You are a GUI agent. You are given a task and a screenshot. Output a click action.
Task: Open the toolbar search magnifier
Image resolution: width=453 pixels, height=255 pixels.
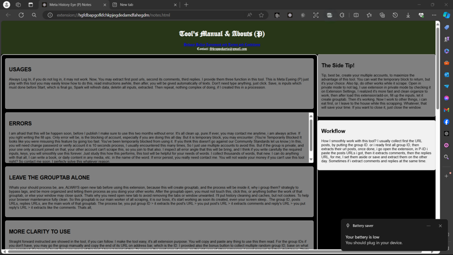[34, 15]
